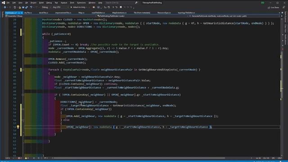The image size is (288, 162).
Task: Open the Pathfinding.Pathfinder type dropdown
Action: [x=143, y=16]
